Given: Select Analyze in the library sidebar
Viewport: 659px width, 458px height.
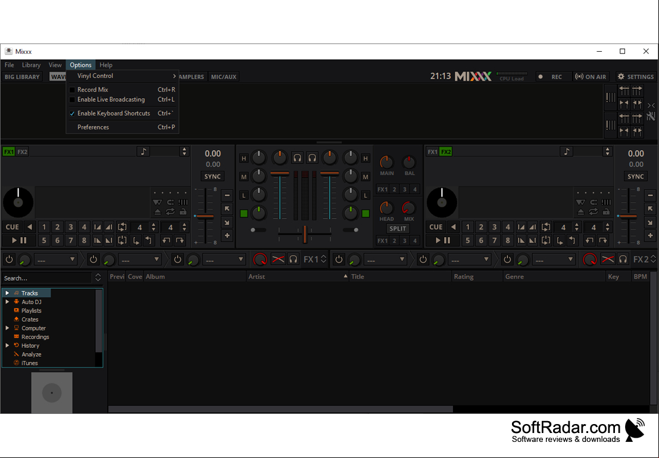Looking at the screenshot, I should tap(31, 354).
